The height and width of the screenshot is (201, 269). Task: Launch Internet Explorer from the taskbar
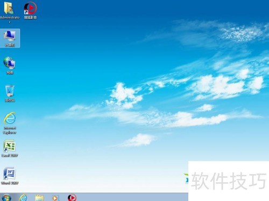coord(23,198)
